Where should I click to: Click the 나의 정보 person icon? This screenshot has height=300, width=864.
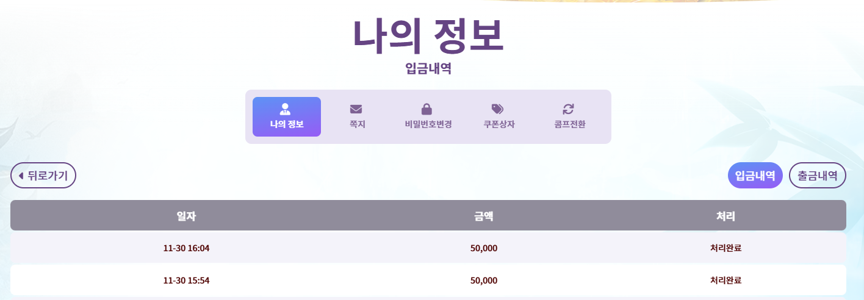pos(285,109)
